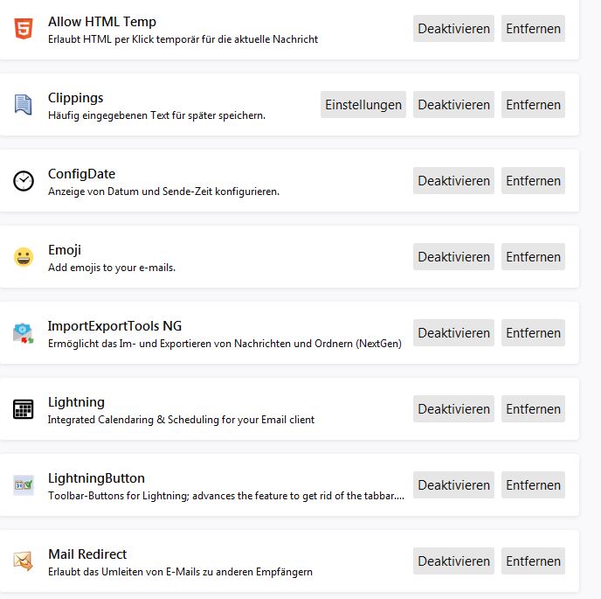This screenshot has height=599, width=601.
Task: Click the LightningButton add-on icon
Action: [x=24, y=485]
